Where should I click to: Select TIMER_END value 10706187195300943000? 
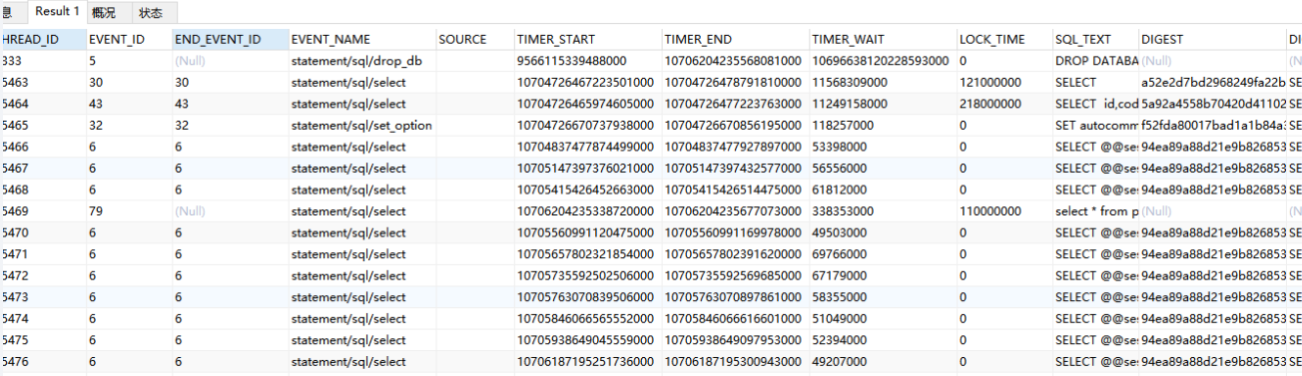[x=734, y=362]
